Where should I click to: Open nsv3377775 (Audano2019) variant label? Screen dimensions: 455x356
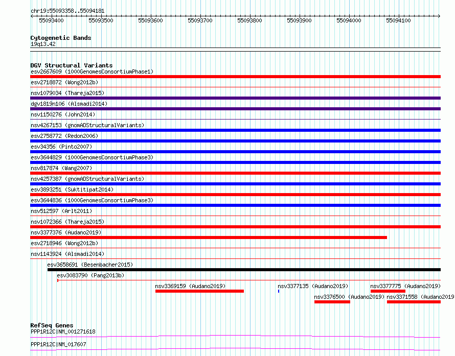click(x=405, y=286)
